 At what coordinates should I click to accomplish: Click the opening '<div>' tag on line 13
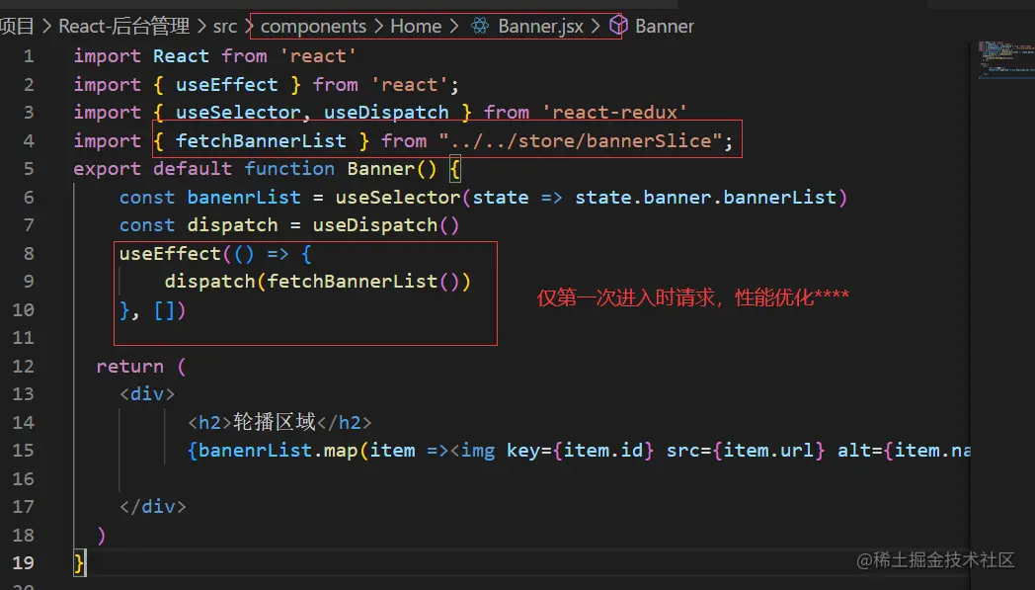(x=147, y=394)
